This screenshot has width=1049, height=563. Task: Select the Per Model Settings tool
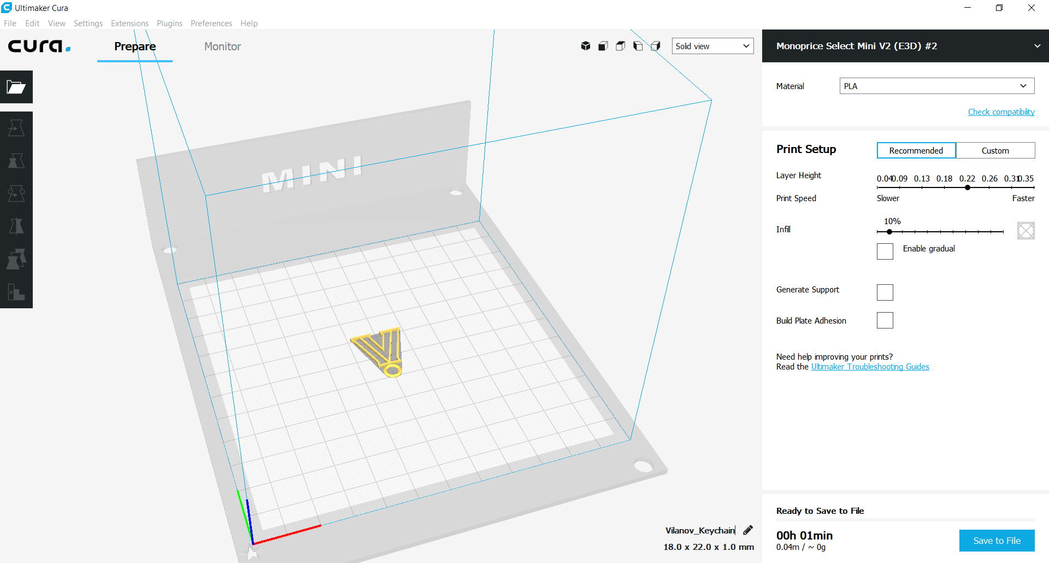tap(16, 259)
